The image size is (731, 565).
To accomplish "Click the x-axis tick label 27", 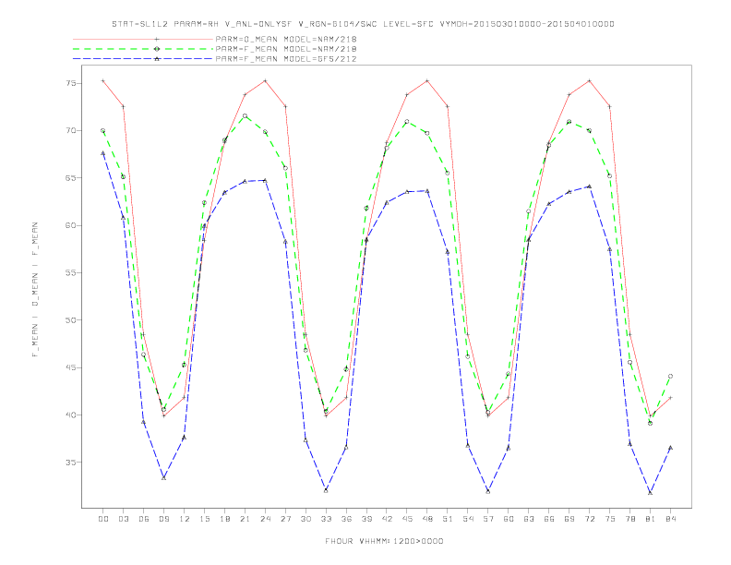I will (285, 519).
